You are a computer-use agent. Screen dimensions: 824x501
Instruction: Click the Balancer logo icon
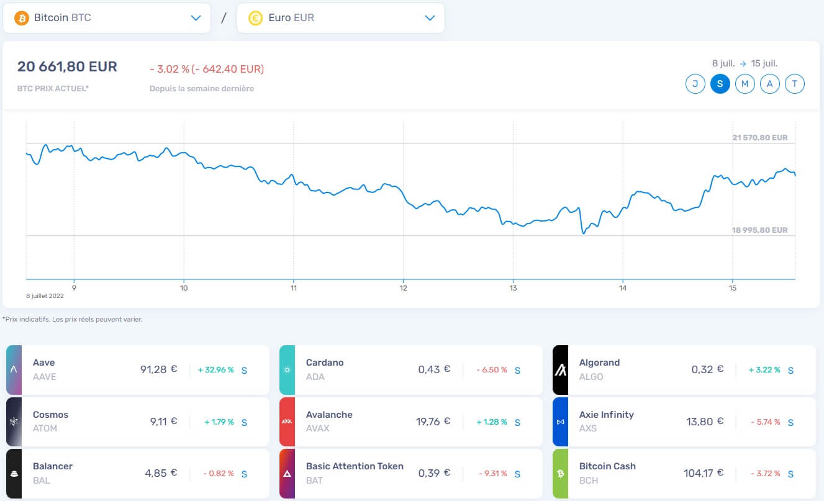tap(14, 474)
